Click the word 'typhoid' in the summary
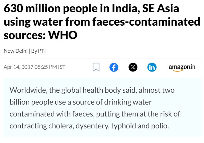The height and width of the screenshot is (143, 204). coord(122,126)
